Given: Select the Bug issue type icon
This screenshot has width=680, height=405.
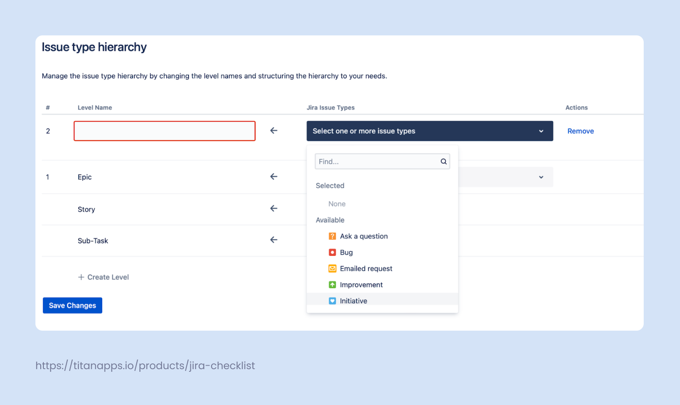Looking at the screenshot, I should (x=332, y=252).
